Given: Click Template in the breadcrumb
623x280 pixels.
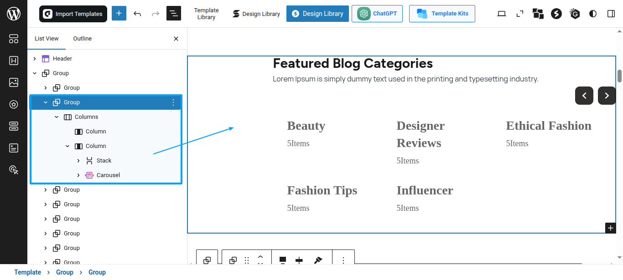Looking at the screenshot, I should coord(27,272).
